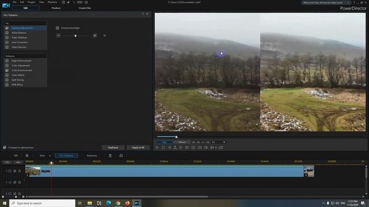
Task: Click the video clip thumbnail on track 1
Action: point(33,171)
